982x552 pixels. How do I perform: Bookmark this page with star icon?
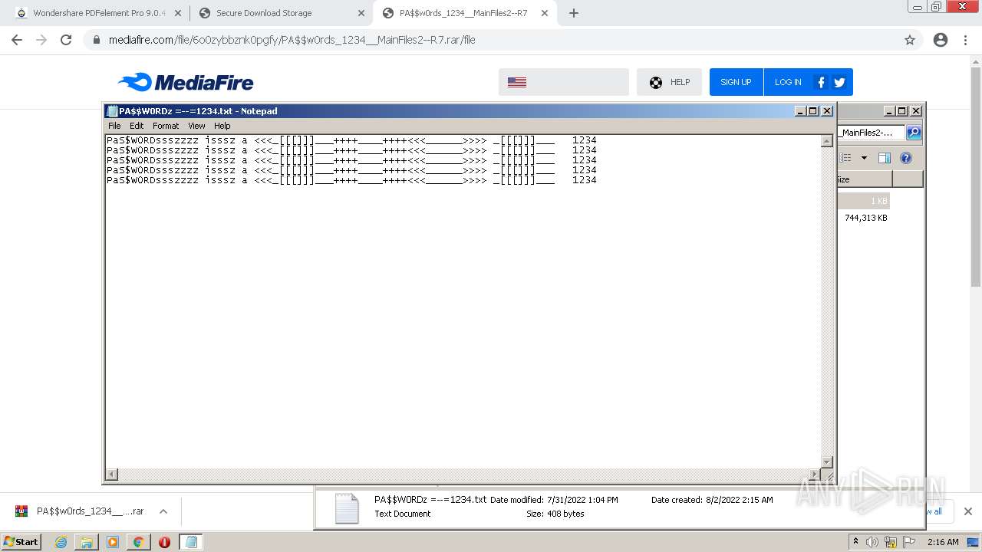(910, 40)
